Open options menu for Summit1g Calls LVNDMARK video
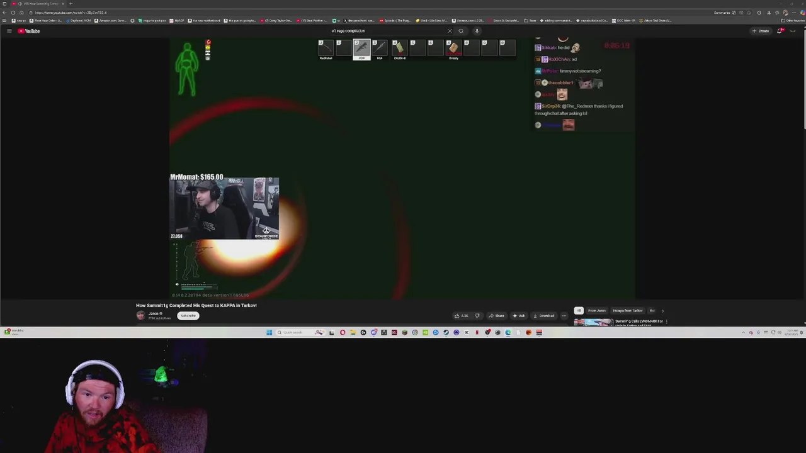The height and width of the screenshot is (453, 806). [666, 322]
